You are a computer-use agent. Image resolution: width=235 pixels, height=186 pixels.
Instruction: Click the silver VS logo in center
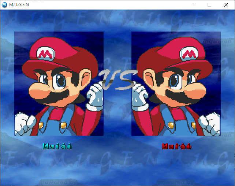[118, 80]
